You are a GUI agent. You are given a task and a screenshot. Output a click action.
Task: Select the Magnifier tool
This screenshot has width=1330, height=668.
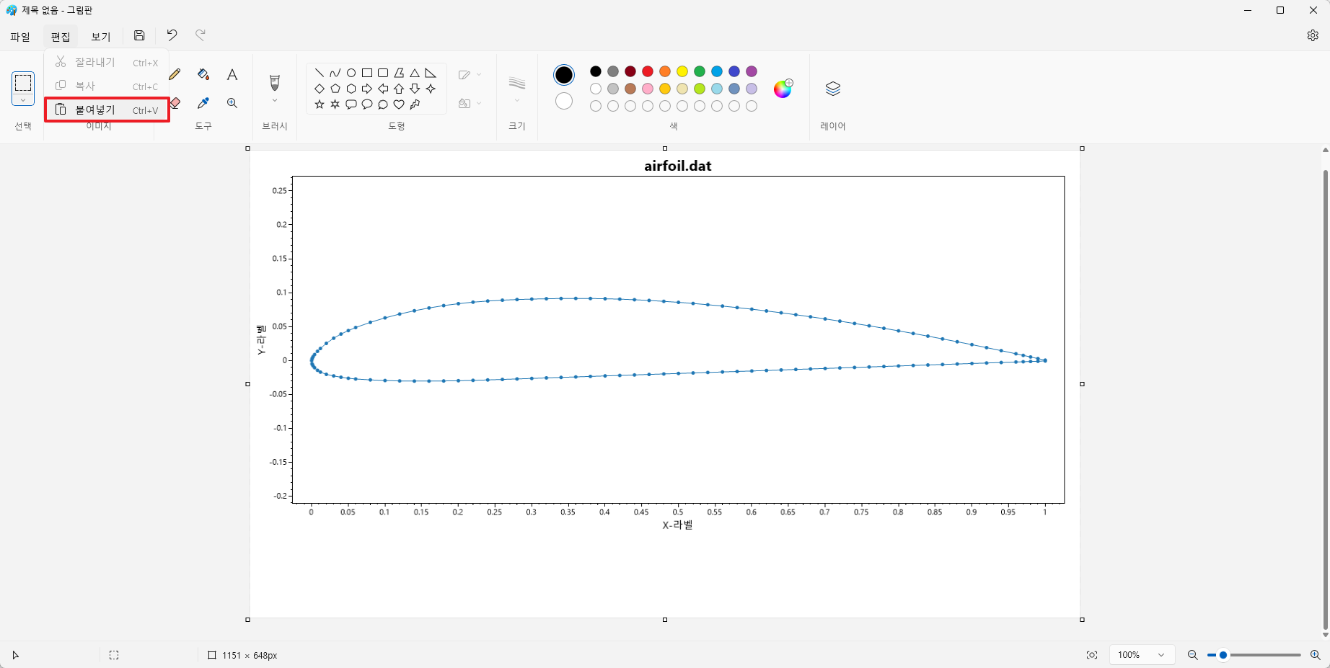pos(232,103)
